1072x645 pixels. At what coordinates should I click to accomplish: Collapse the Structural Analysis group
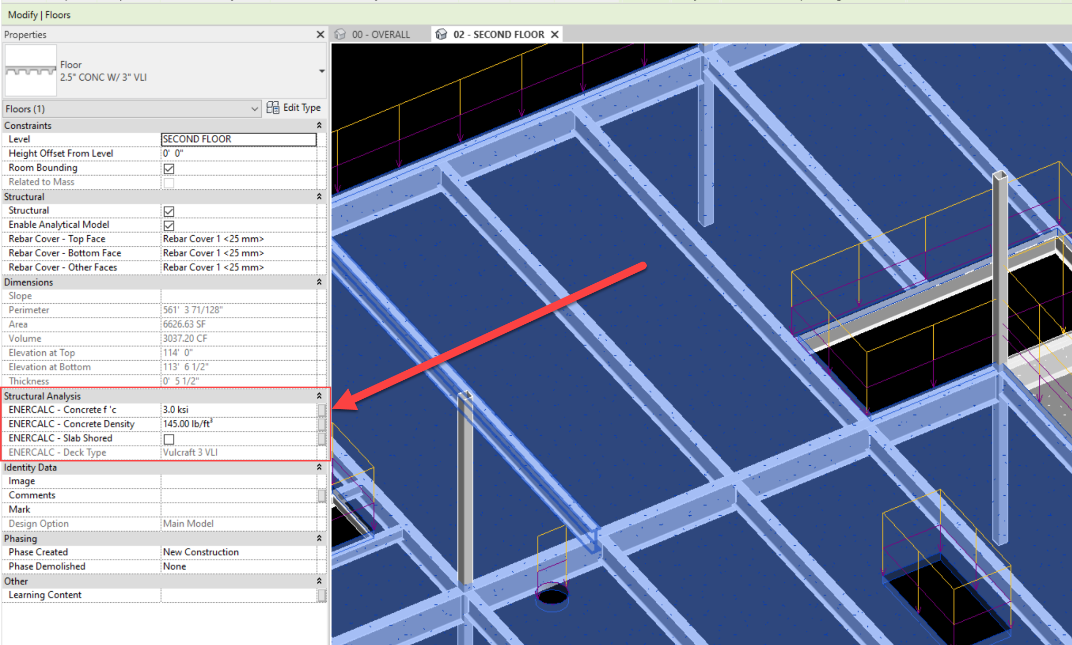319,396
